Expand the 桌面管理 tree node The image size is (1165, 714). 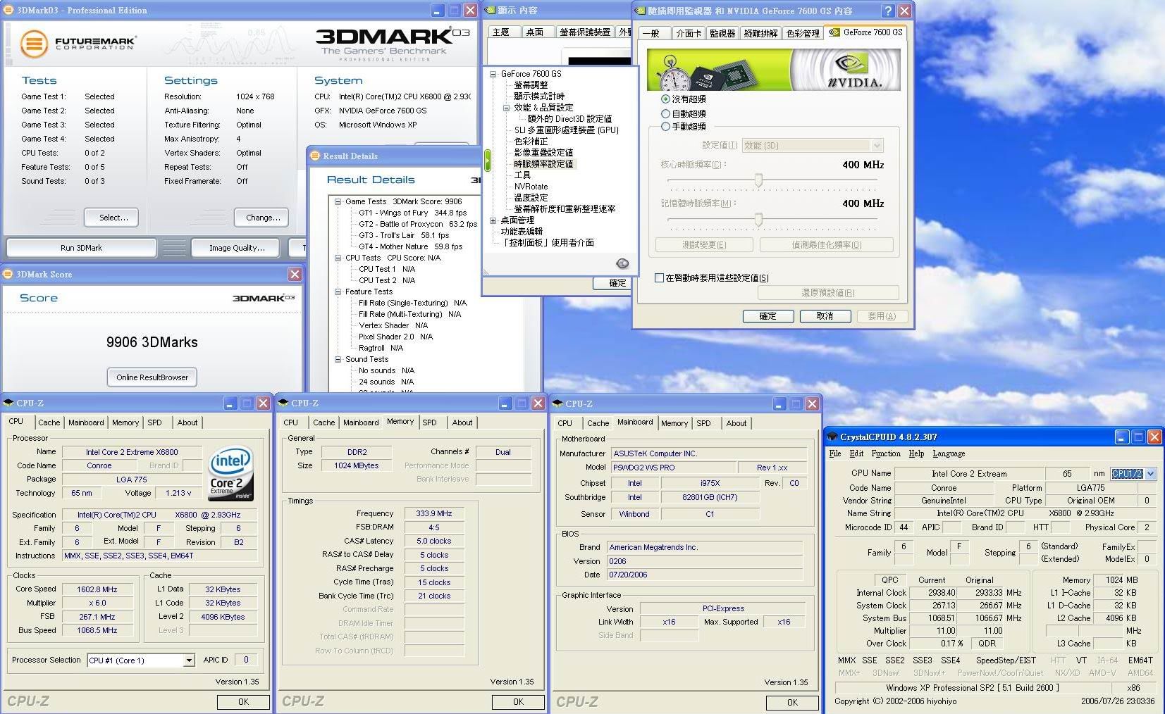point(493,220)
